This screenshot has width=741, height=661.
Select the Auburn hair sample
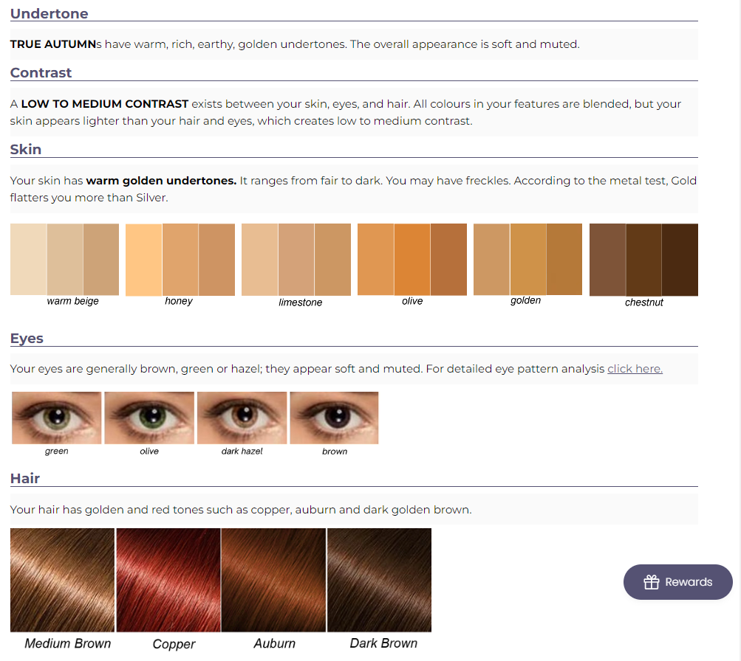[x=273, y=580]
